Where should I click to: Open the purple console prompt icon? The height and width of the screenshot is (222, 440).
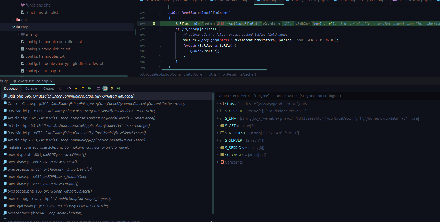[98, 89]
